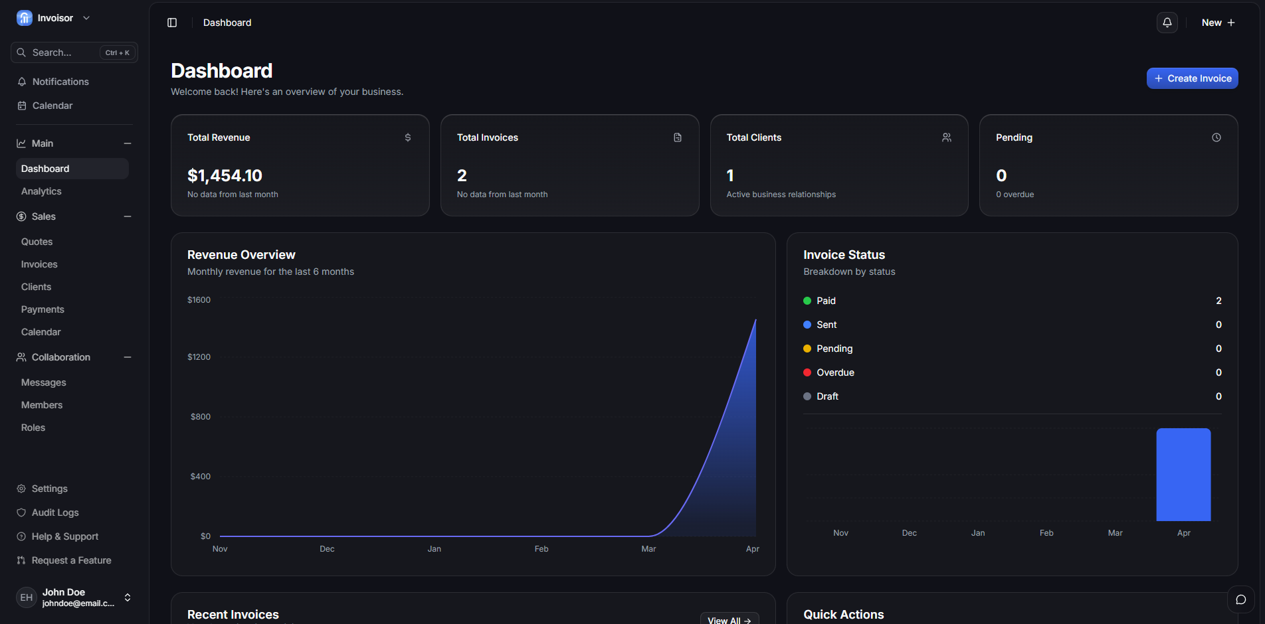The image size is (1265, 624).
Task: Open the Invoisor workspace dropdown chevron
Action: (86, 18)
